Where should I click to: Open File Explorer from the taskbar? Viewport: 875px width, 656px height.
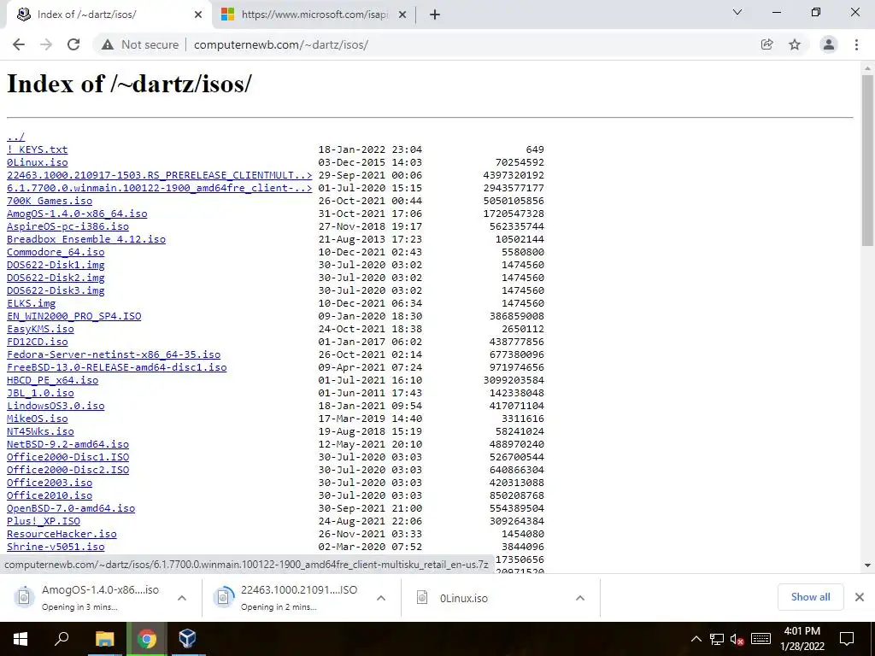(x=104, y=639)
